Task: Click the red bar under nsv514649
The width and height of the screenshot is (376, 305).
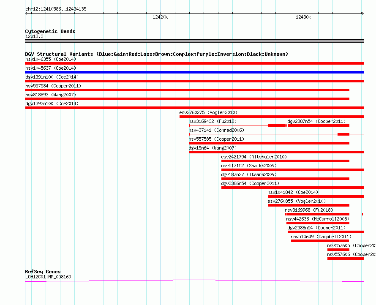Action: [320, 241]
